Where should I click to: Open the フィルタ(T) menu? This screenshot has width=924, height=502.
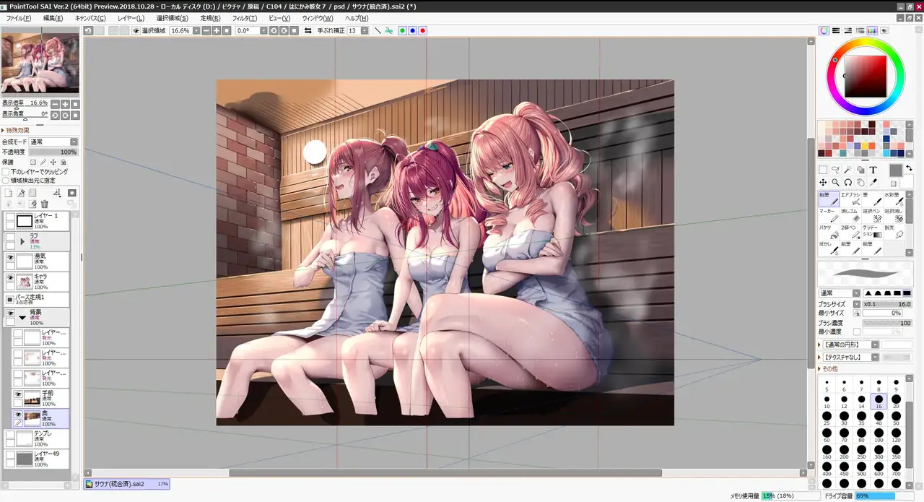pos(244,18)
